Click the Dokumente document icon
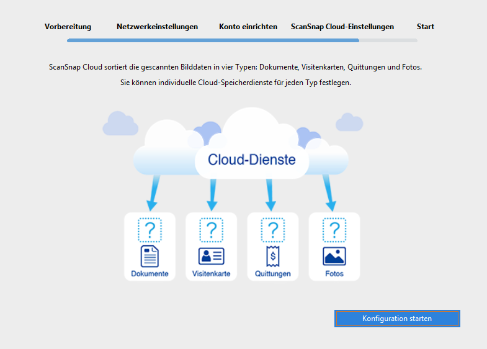The image size is (487, 349). tap(150, 256)
